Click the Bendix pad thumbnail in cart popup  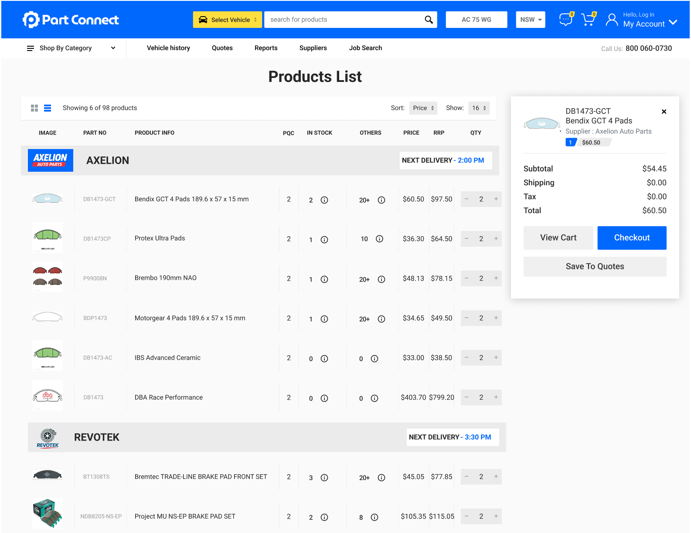pos(542,123)
